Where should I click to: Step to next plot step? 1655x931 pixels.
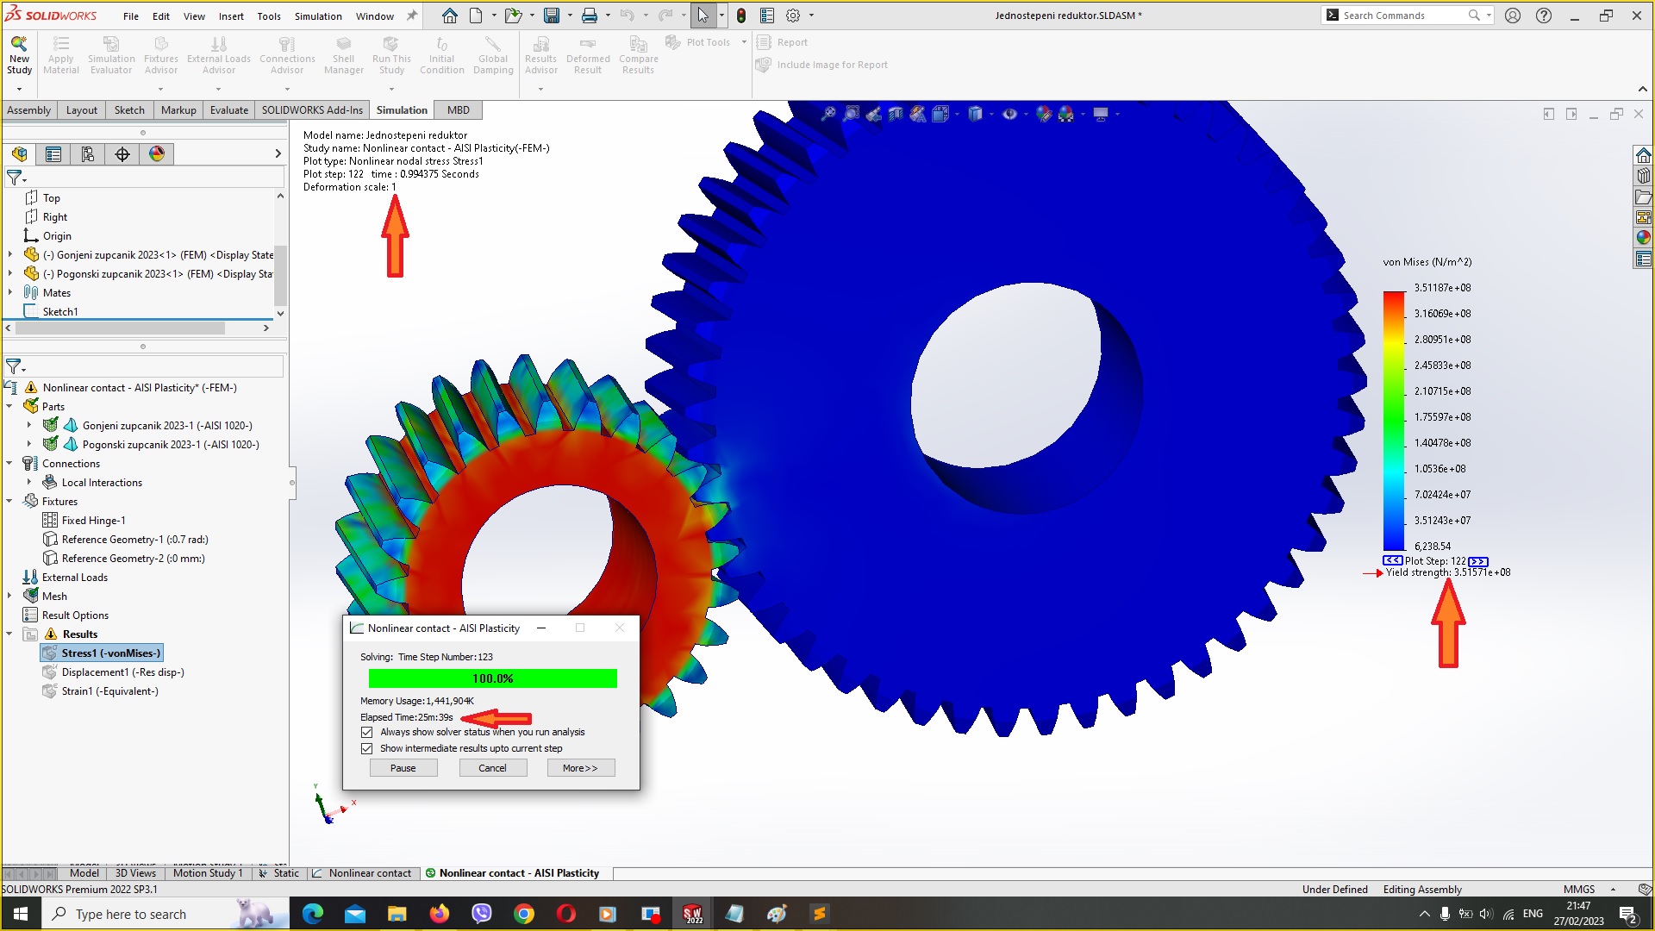(x=1478, y=561)
